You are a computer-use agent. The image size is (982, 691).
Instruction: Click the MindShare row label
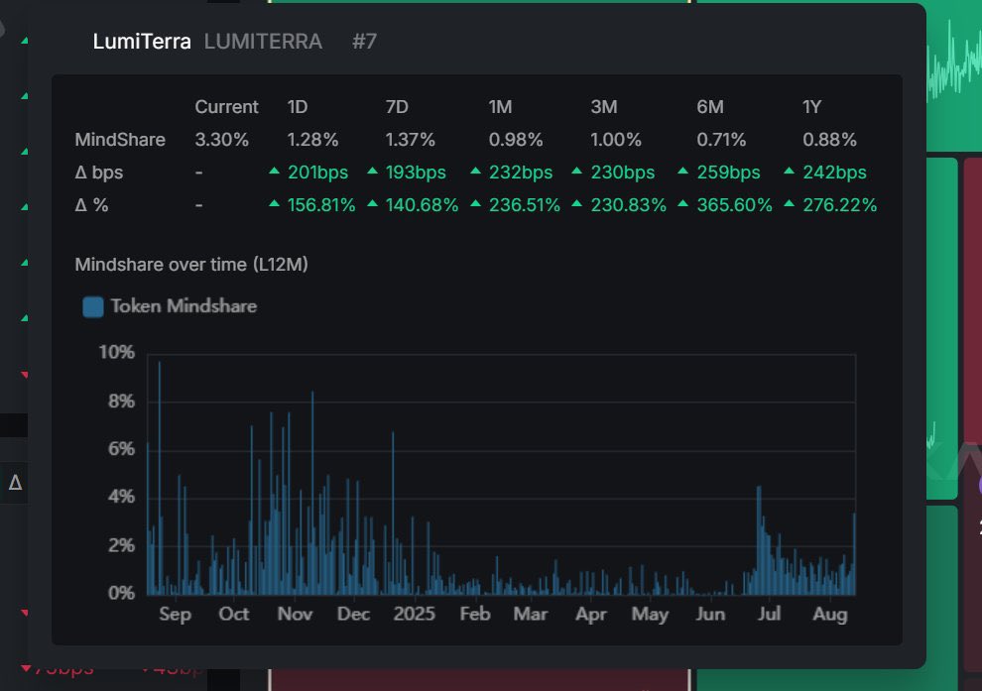pyautogui.click(x=120, y=140)
